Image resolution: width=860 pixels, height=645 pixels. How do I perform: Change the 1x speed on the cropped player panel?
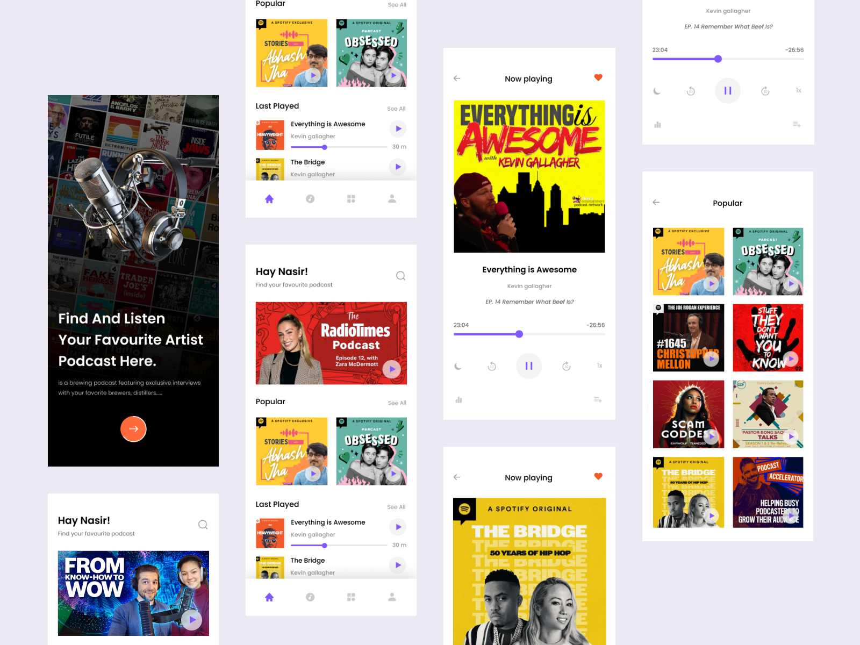799,90
